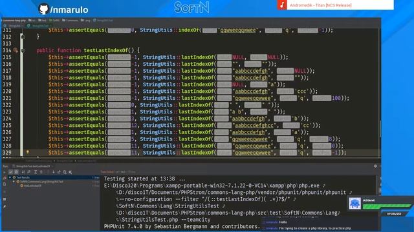Click the Commons folder breadcrumb

(x=70, y=20)
